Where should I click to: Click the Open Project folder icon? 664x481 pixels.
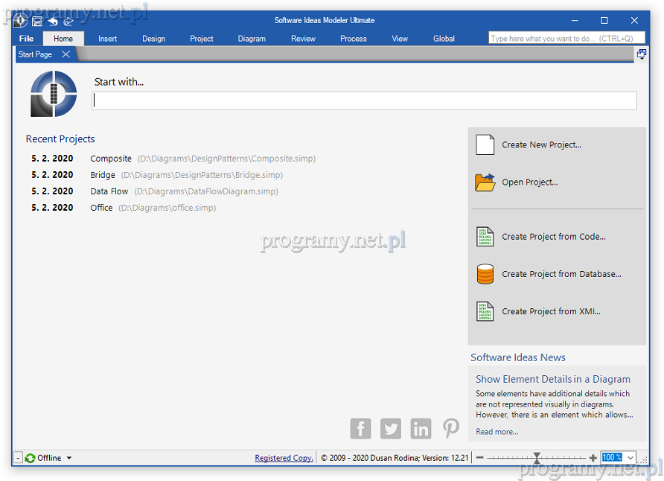pyautogui.click(x=485, y=182)
